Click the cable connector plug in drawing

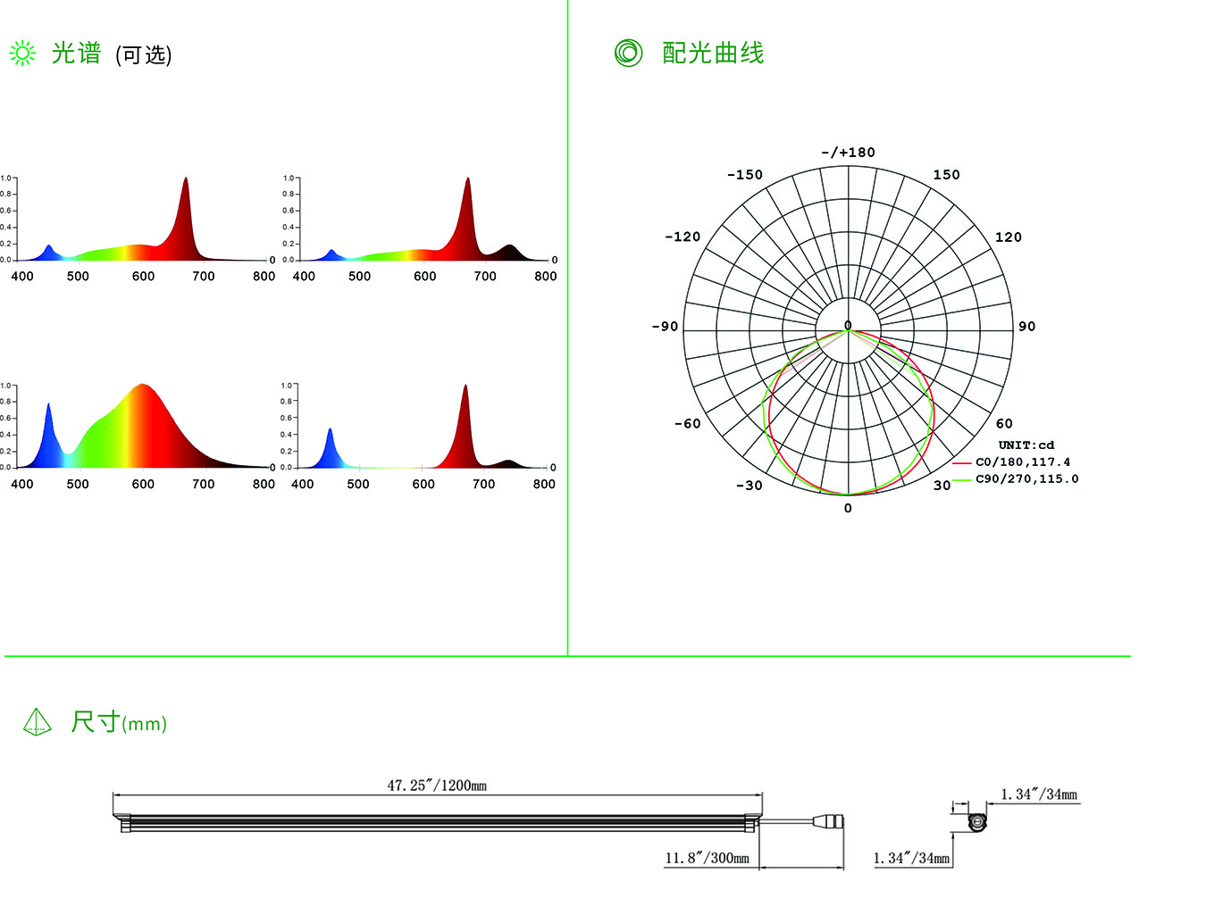pyautogui.click(x=827, y=821)
